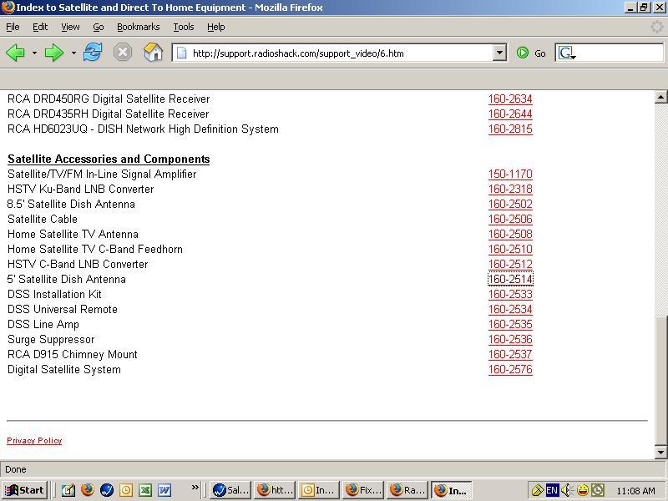
Task: Click the EN language indicator in tray
Action: (x=552, y=490)
